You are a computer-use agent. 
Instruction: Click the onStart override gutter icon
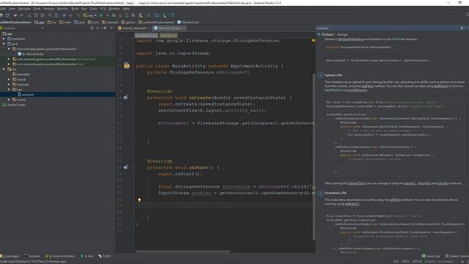pyautogui.click(x=125, y=167)
